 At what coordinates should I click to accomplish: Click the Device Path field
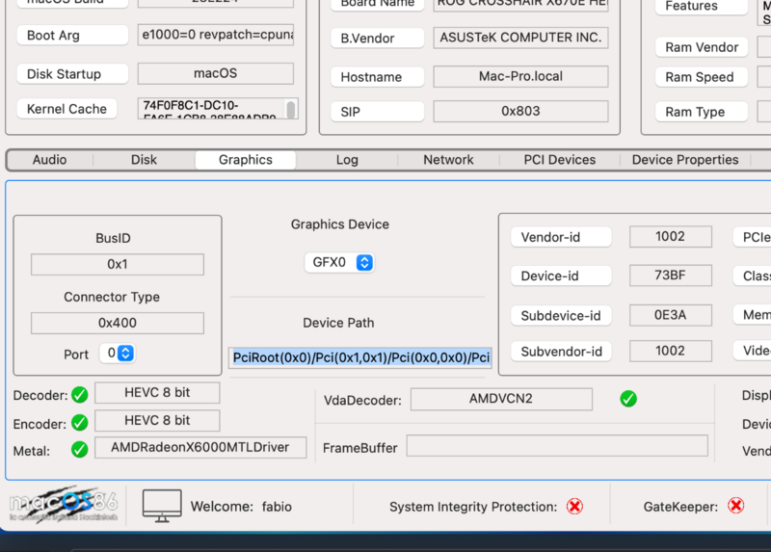359,357
